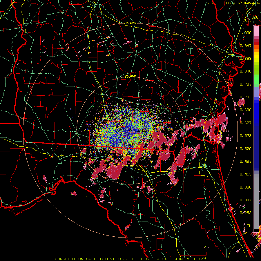Click the pink top segment of color bar
This screenshot has height=261, width=261.
pyautogui.click(x=256, y=31)
